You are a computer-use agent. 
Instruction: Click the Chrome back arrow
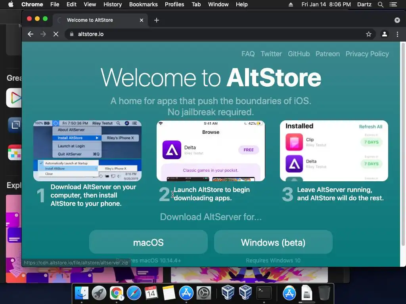pos(31,34)
